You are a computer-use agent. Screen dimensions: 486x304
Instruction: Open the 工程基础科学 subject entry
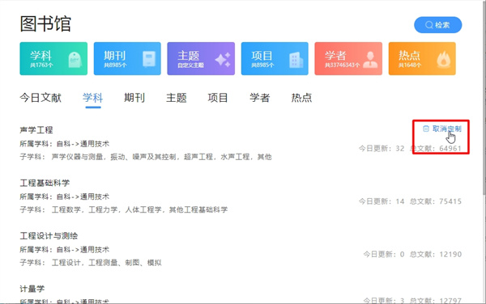click(45, 183)
